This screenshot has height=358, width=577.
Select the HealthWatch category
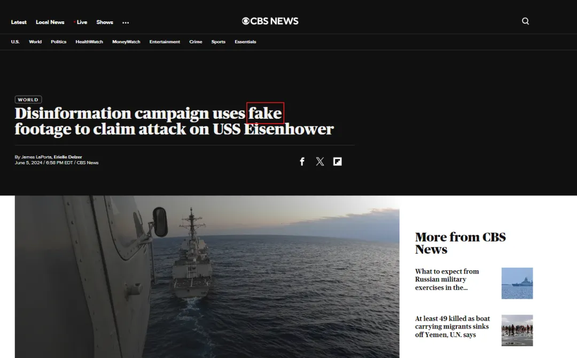point(89,42)
